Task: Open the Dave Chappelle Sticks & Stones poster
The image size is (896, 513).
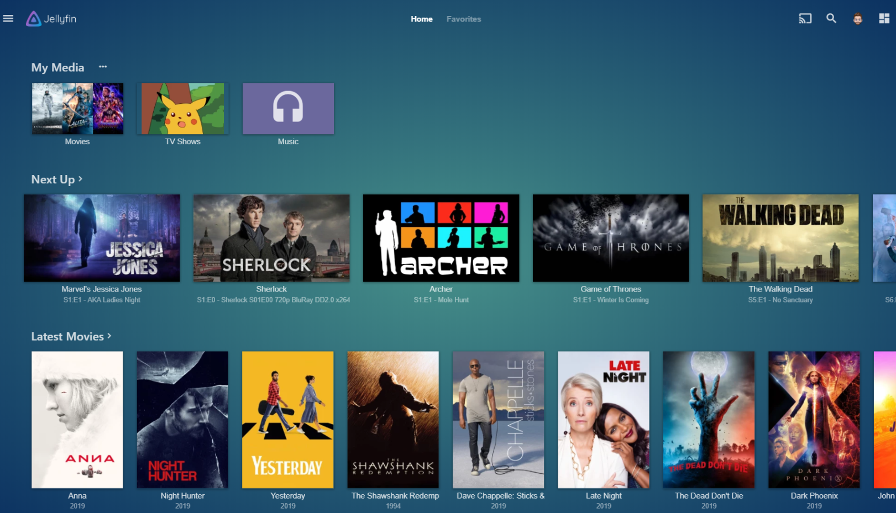Action: click(x=499, y=420)
